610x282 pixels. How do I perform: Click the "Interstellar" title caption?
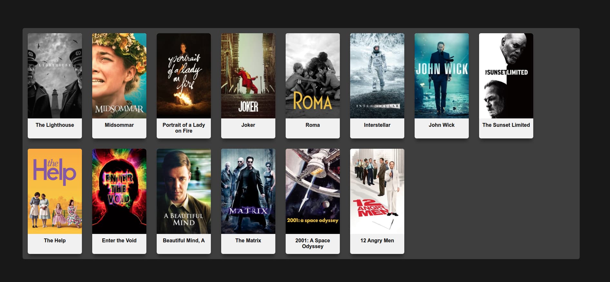click(x=377, y=125)
